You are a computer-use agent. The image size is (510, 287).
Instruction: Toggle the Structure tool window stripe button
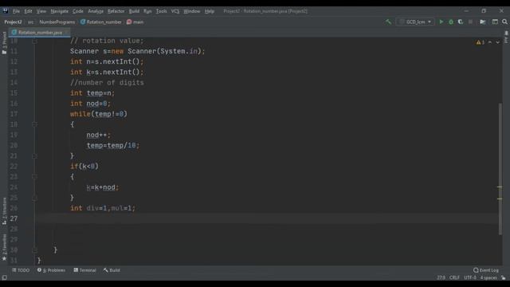click(4, 210)
